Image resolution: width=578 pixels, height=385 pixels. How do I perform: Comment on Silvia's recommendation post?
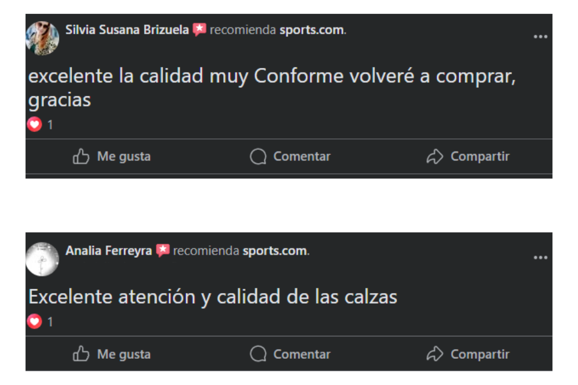point(290,157)
